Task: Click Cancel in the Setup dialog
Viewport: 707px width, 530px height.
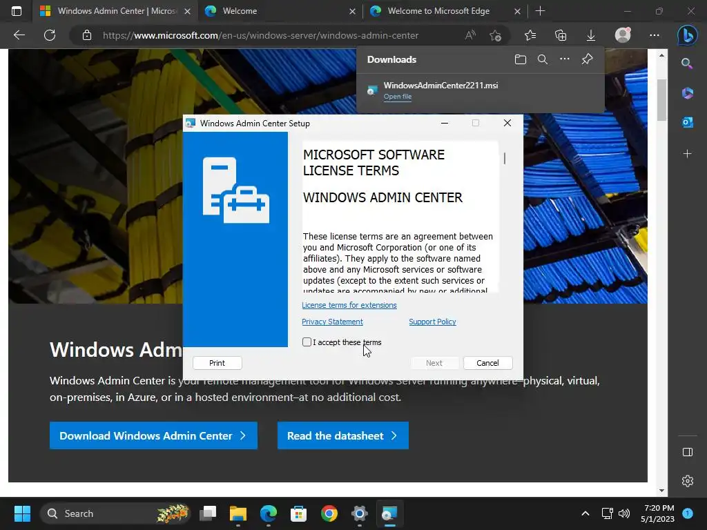Action: pos(487,363)
